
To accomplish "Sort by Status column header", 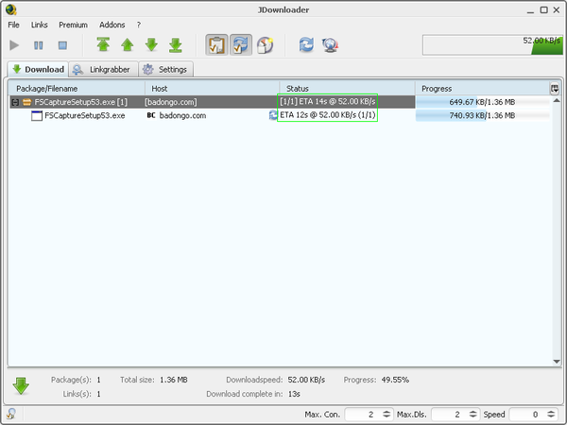I will click(x=347, y=89).
